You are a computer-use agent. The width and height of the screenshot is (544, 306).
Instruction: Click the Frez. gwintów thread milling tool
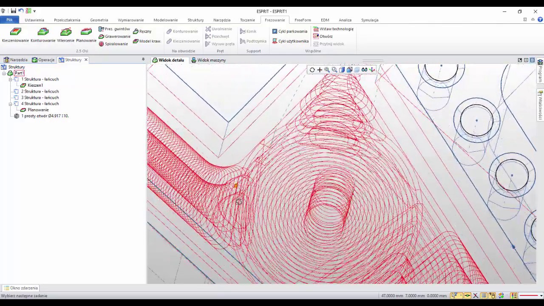[114, 29]
